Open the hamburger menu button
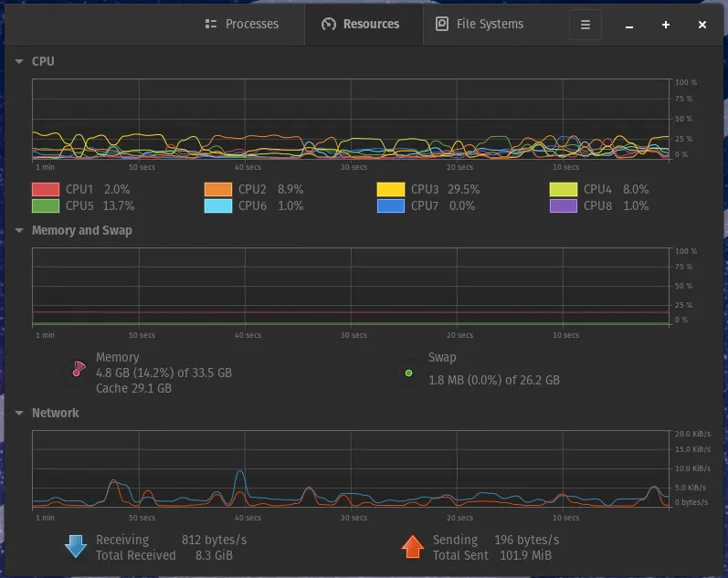 (585, 25)
